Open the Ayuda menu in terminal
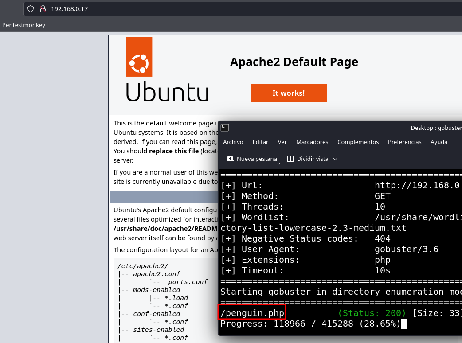The width and height of the screenshot is (462, 343). tap(439, 142)
